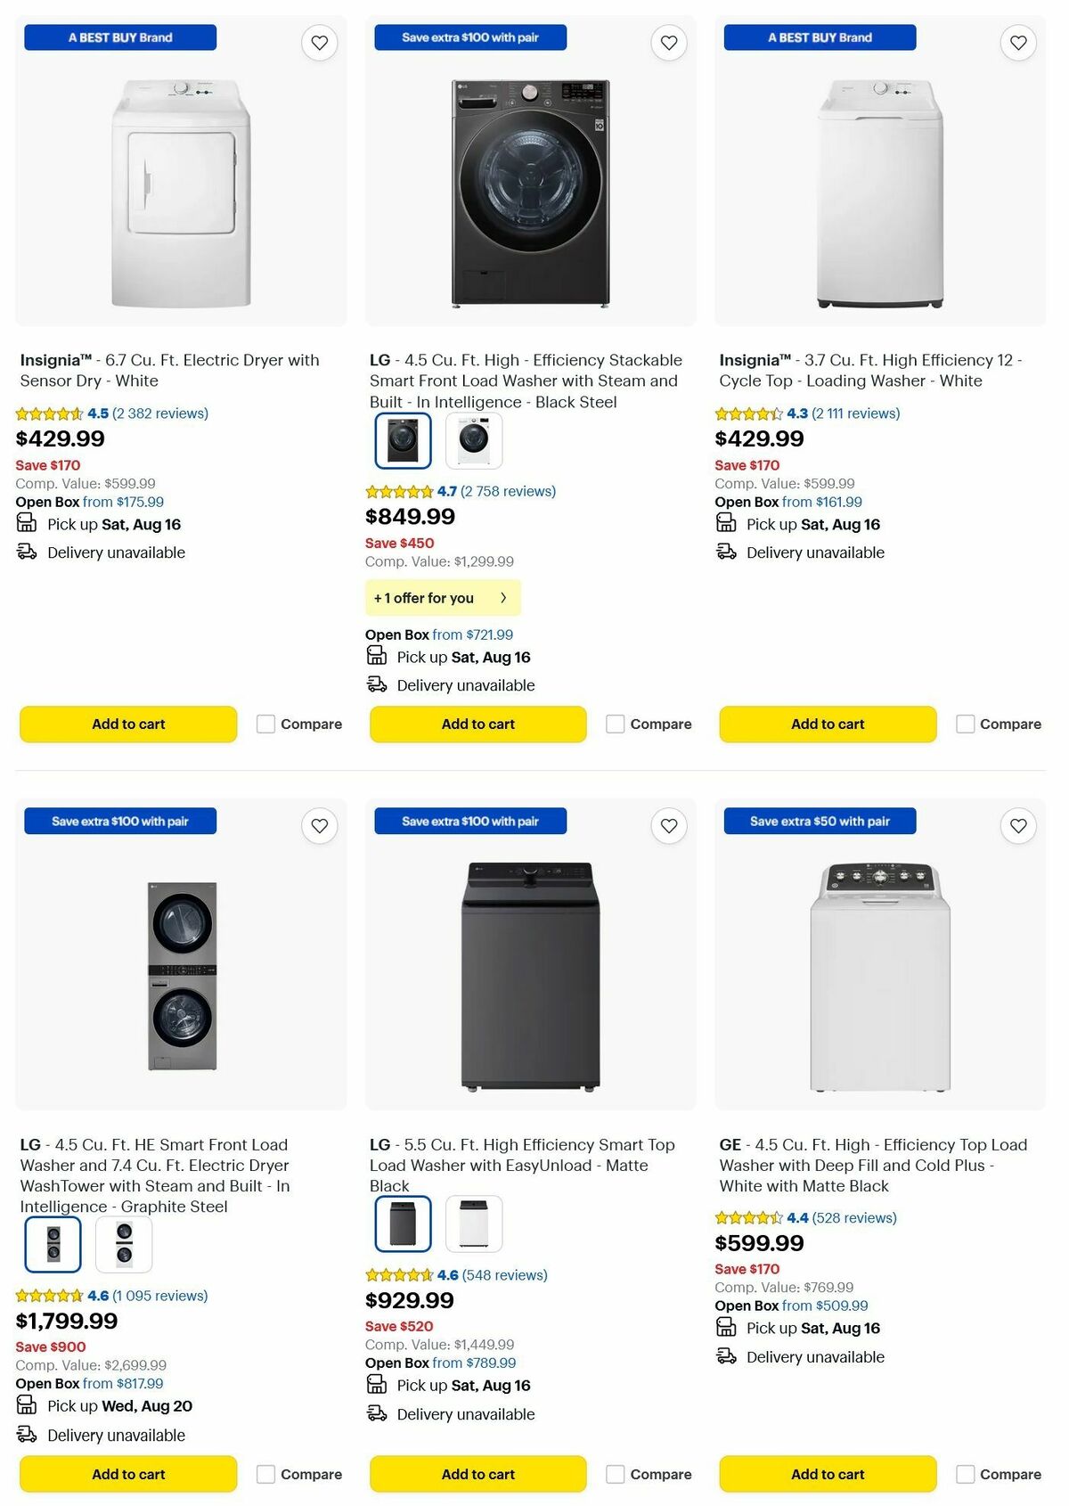The width and height of the screenshot is (1069, 1506).
Task: Click the heart icon on the LG 5.5 washer
Action: coord(669,826)
